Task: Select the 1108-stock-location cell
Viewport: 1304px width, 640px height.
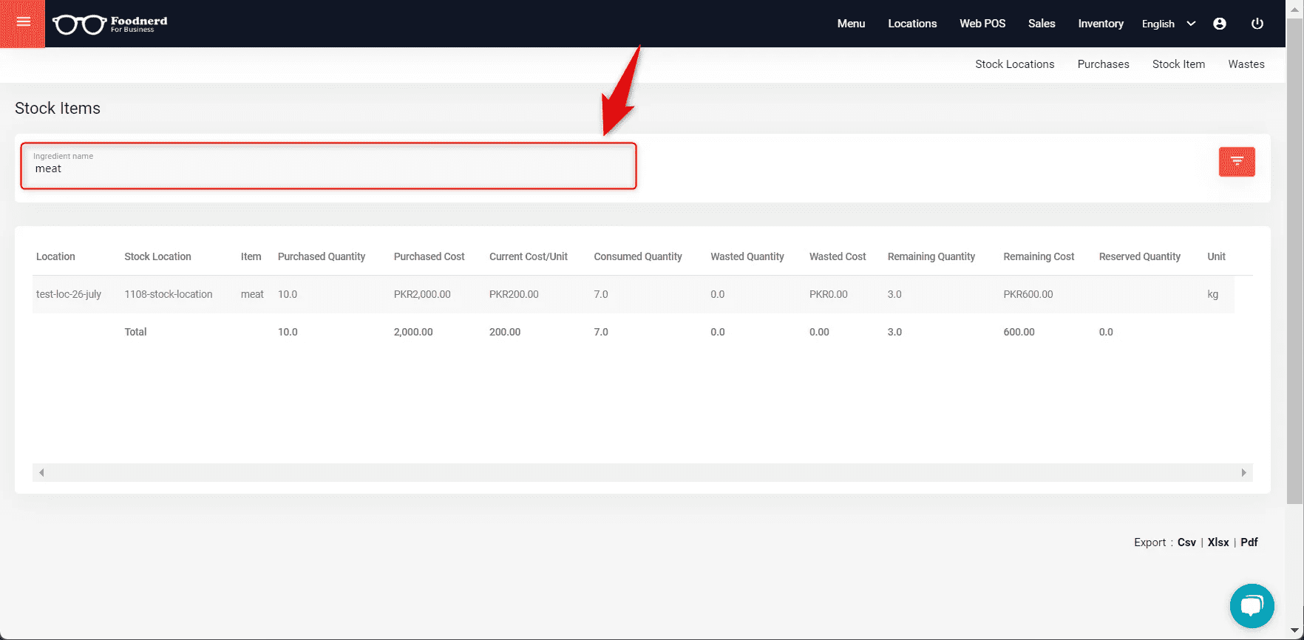Action: tap(169, 294)
